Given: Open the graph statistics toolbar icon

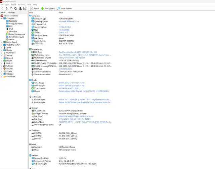Looking at the screenshot, I should coord(25,8).
